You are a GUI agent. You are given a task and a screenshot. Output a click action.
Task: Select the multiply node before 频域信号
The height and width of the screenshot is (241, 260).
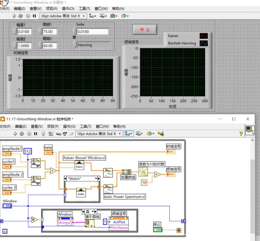(x=157, y=175)
